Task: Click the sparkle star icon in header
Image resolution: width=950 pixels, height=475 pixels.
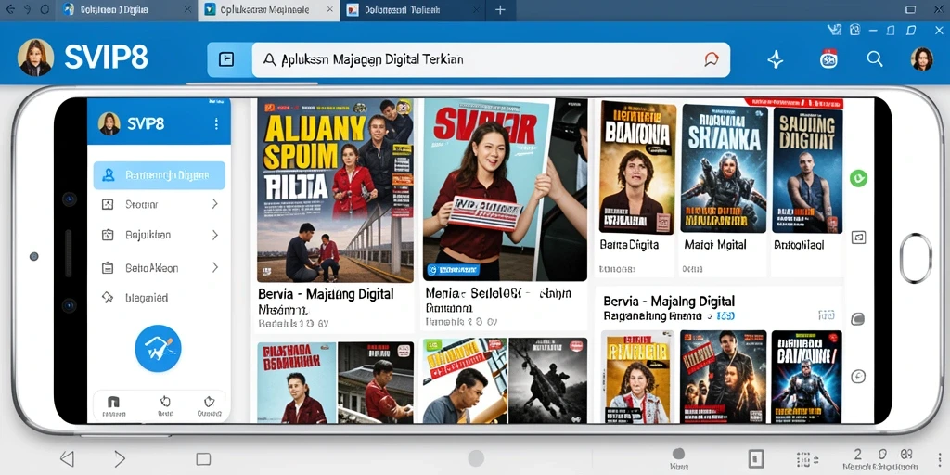Action: (x=776, y=59)
